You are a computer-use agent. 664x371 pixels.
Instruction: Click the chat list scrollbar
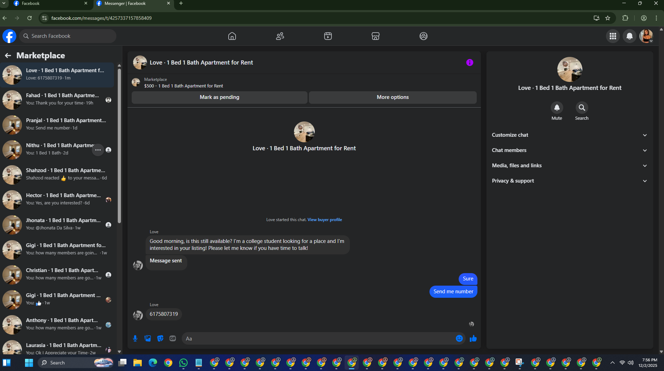(119, 146)
